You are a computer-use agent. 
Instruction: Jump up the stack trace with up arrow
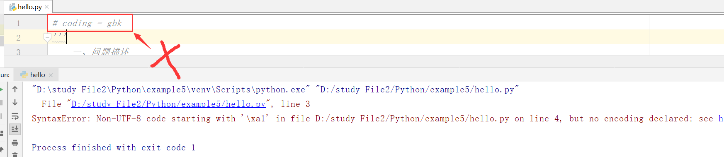tap(15, 89)
